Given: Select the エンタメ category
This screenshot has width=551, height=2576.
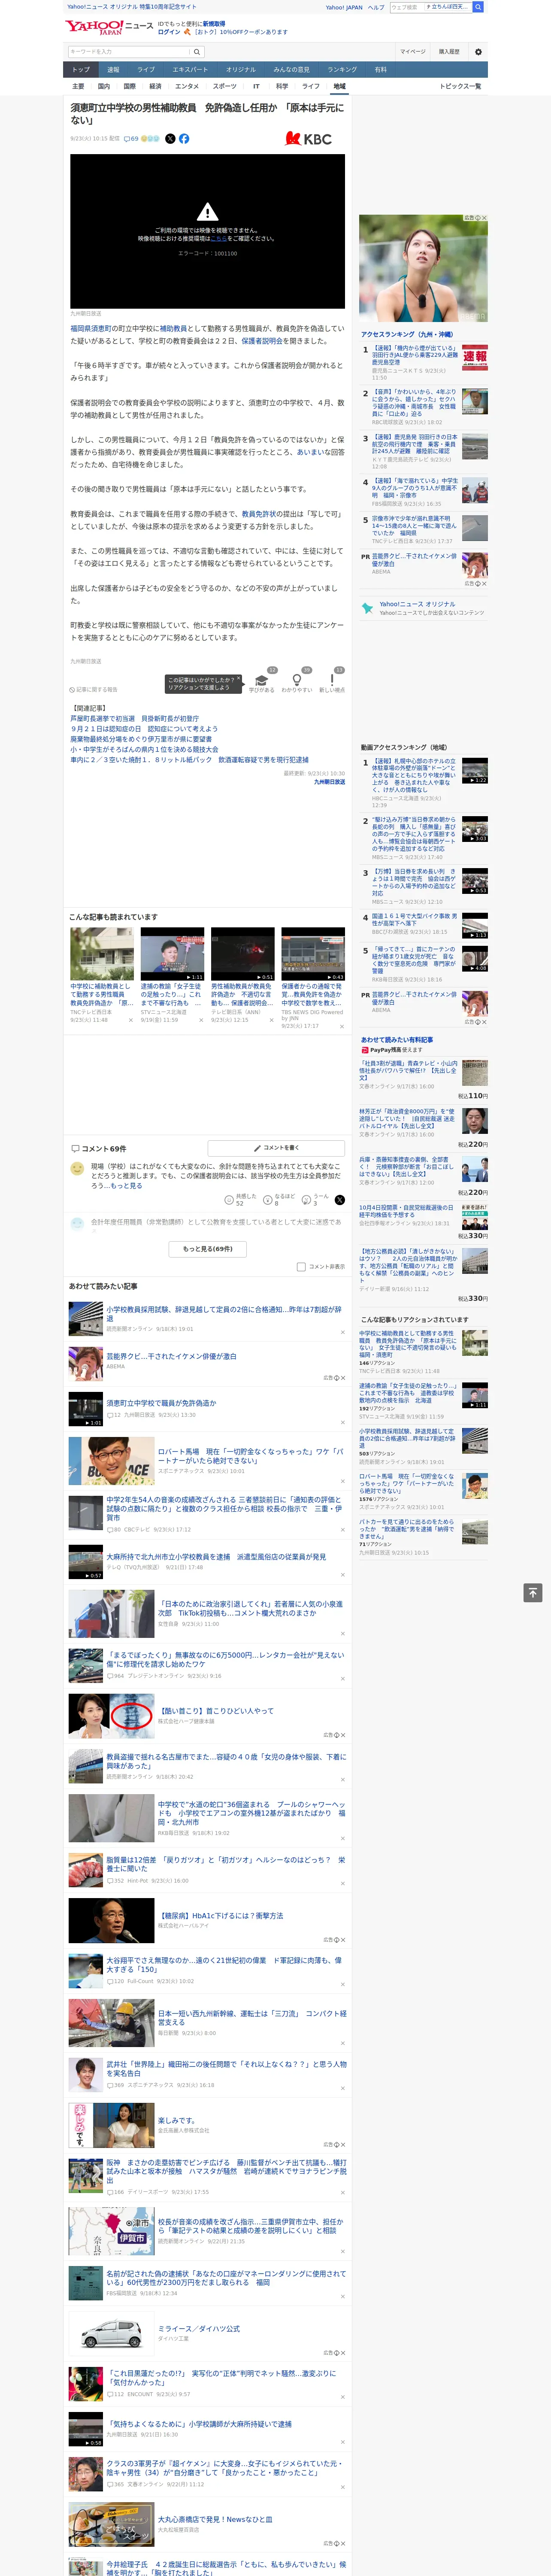Looking at the screenshot, I should (187, 86).
